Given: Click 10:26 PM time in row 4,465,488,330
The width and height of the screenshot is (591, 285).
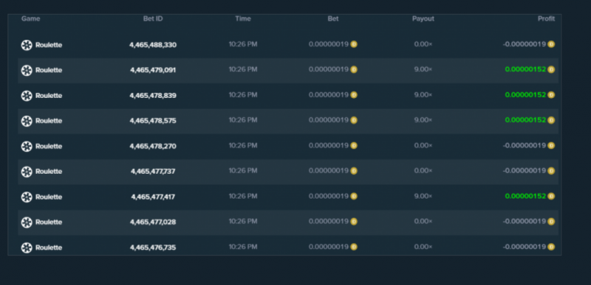Looking at the screenshot, I should 243,44.
